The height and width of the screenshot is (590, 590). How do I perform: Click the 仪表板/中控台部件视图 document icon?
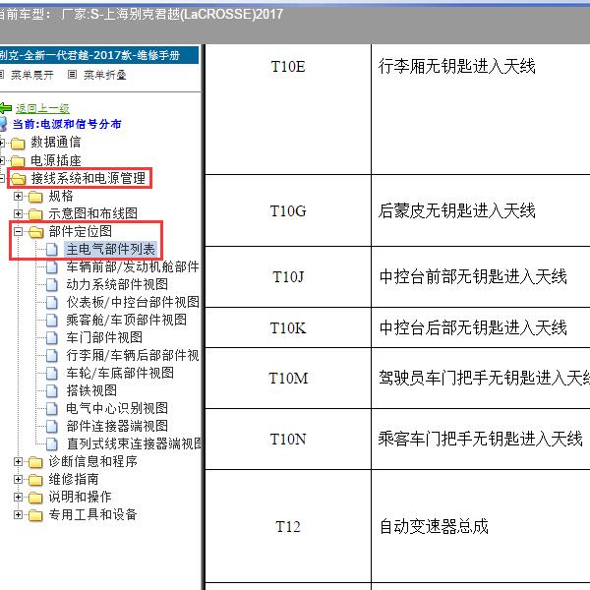(x=52, y=303)
